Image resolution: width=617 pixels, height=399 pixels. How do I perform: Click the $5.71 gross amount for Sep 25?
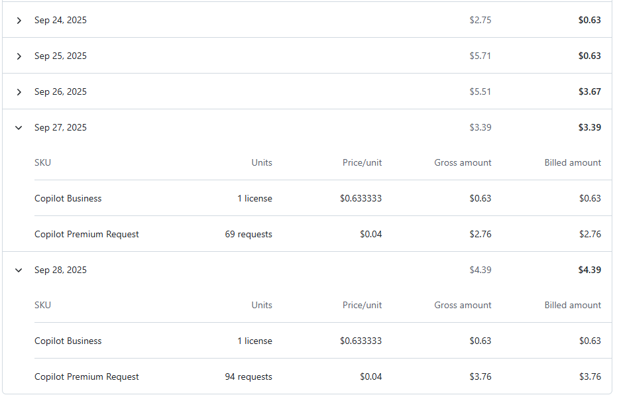(480, 56)
